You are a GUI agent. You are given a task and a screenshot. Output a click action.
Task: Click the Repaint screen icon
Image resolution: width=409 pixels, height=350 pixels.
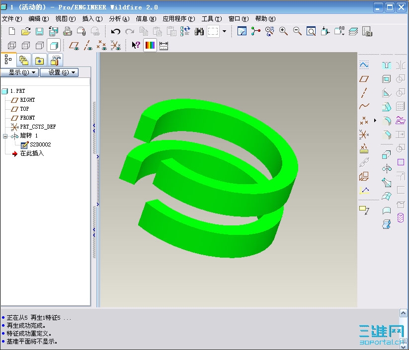[242, 31]
